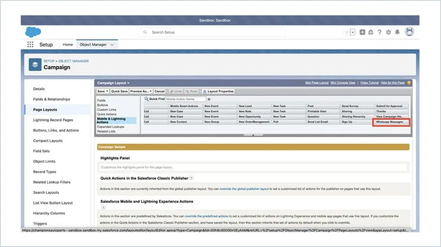Clear the Quick Find field with X icon

click(x=209, y=99)
